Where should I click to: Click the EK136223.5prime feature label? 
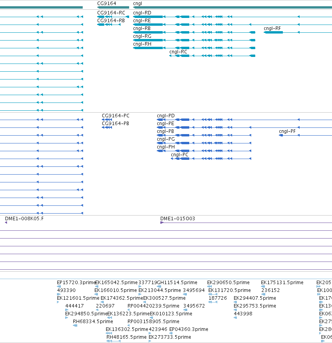coord(129,314)
